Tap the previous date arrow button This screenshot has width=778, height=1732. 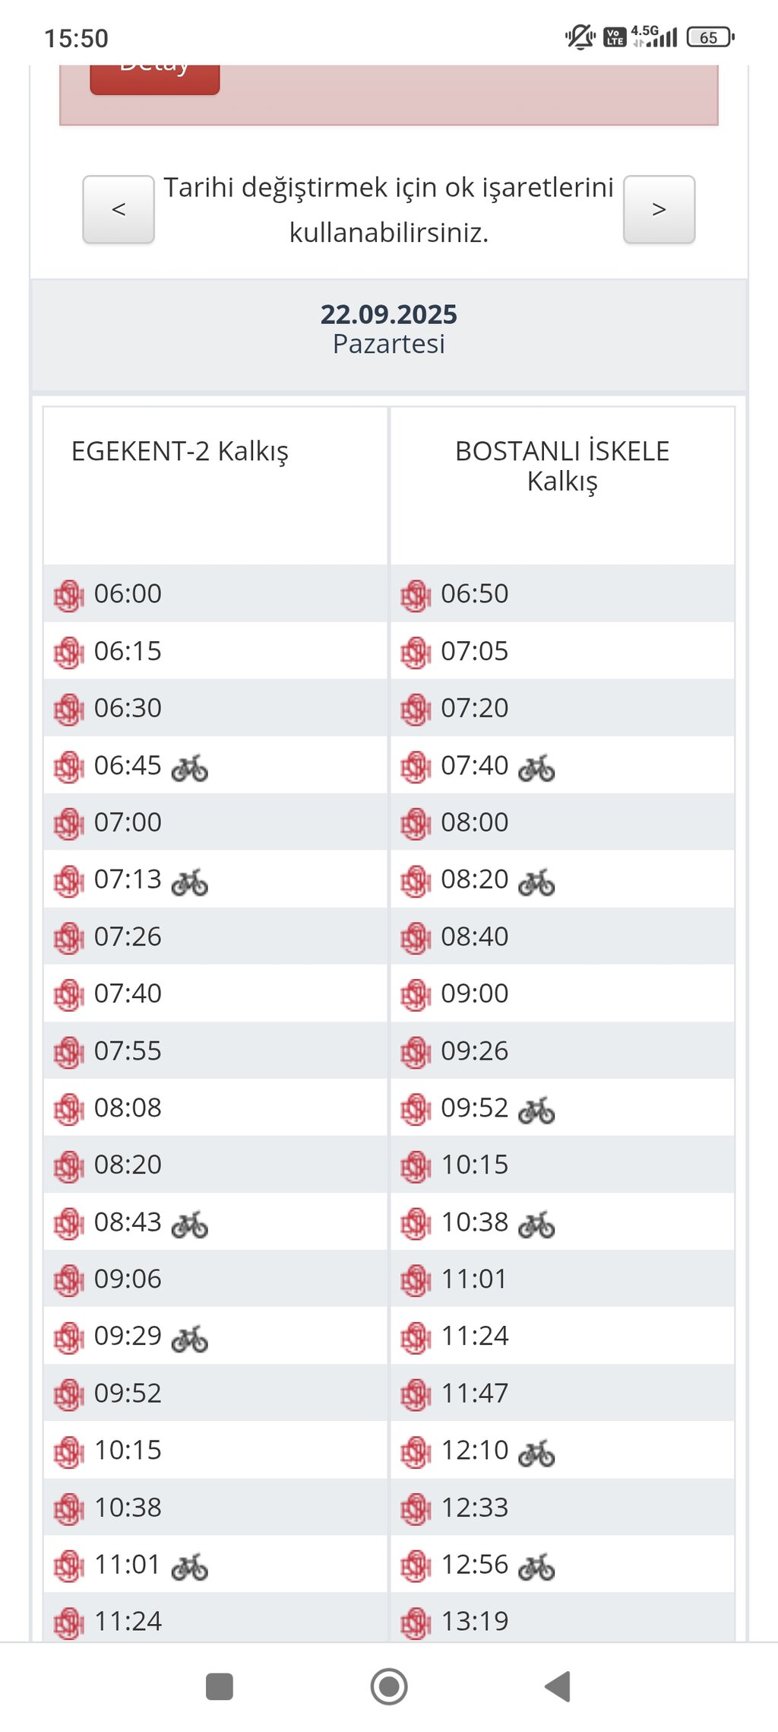[x=119, y=209]
